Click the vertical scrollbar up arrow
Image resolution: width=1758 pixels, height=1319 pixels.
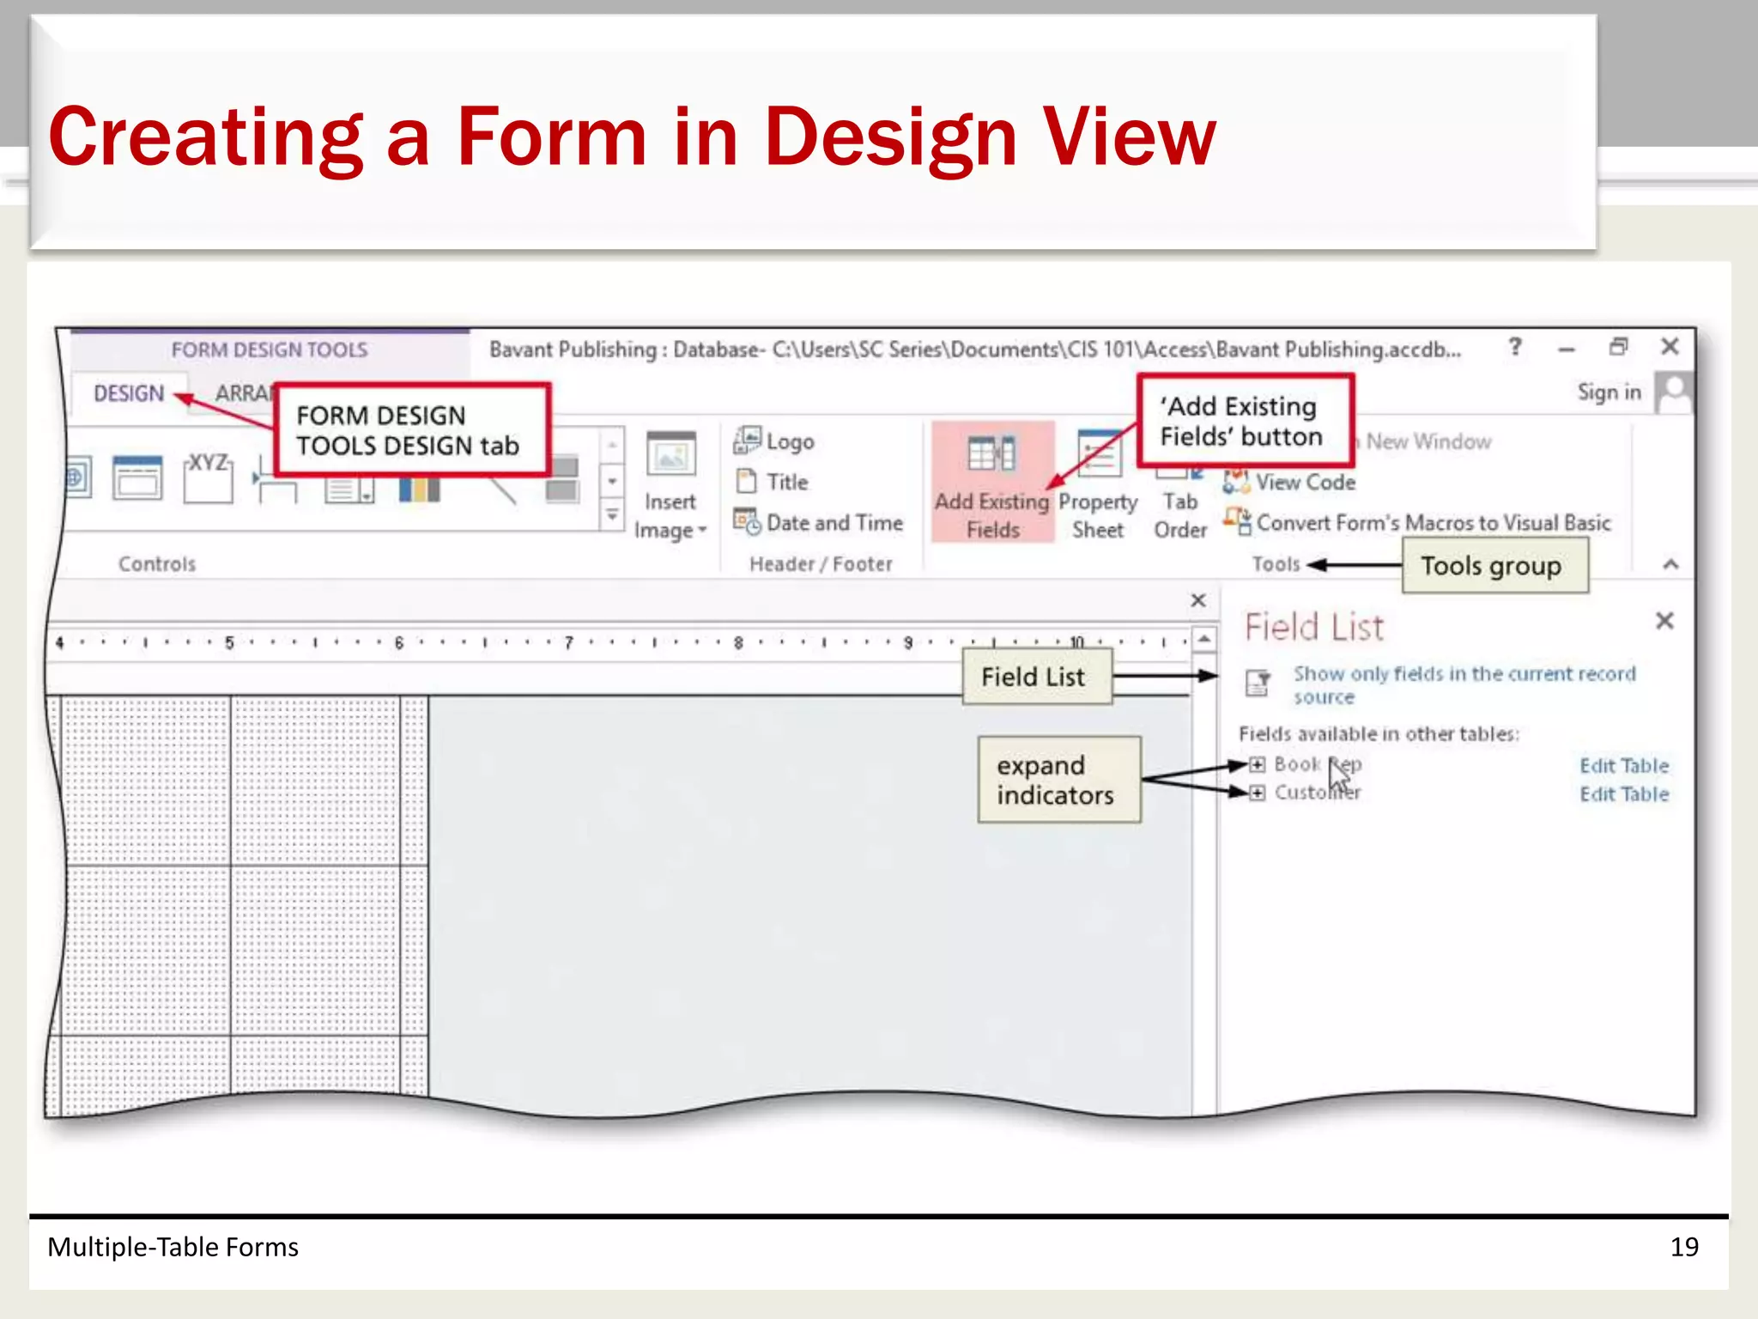pos(1204,640)
